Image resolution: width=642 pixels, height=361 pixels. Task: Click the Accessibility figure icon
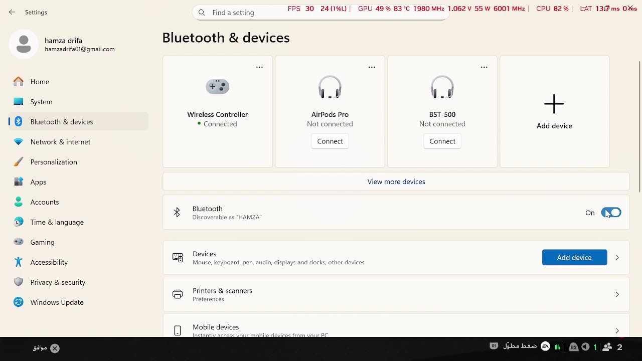[x=19, y=262]
